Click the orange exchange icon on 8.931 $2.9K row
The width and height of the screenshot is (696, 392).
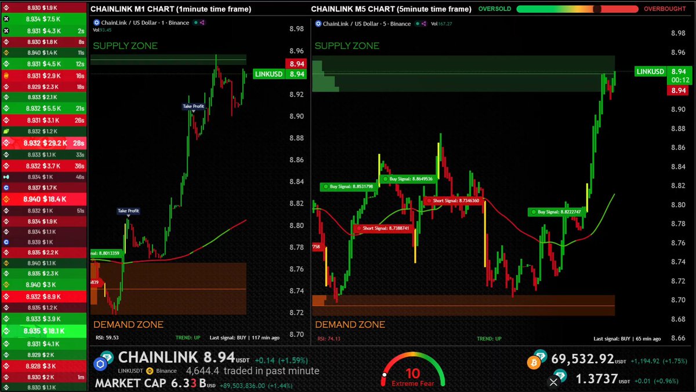(x=6, y=75)
